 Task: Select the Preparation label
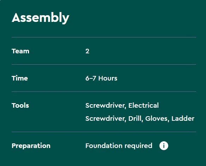pos(31,146)
